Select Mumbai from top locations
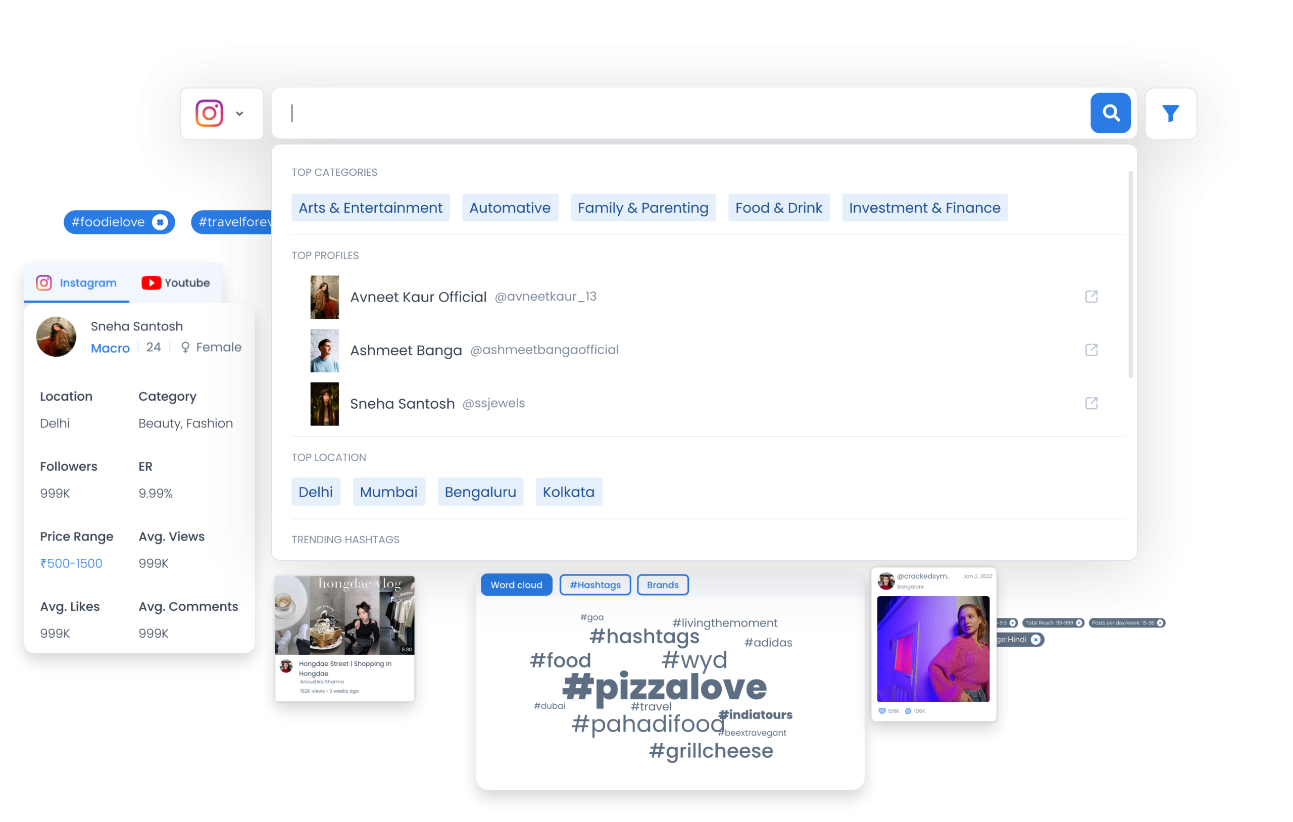The height and width of the screenshot is (822, 1293). coord(388,492)
